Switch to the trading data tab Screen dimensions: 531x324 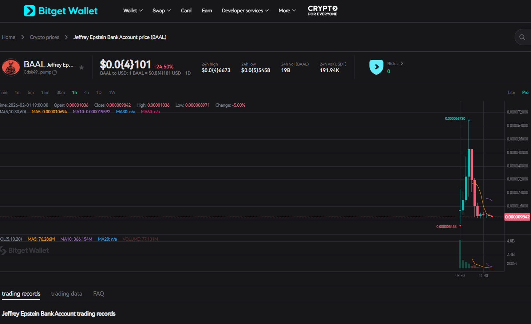[67, 294]
